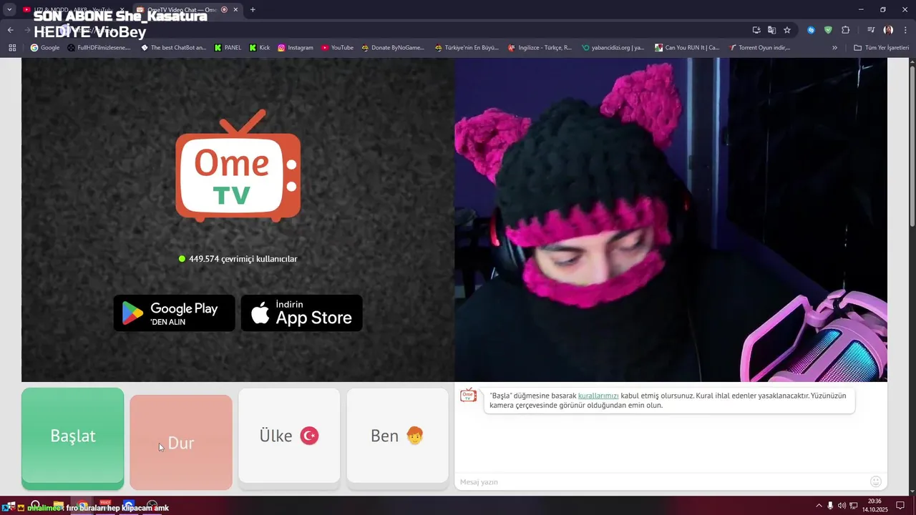The width and height of the screenshot is (916, 515).
Task: Close the OmeTV Video Chat tab
Action: [x=235, y=9]
